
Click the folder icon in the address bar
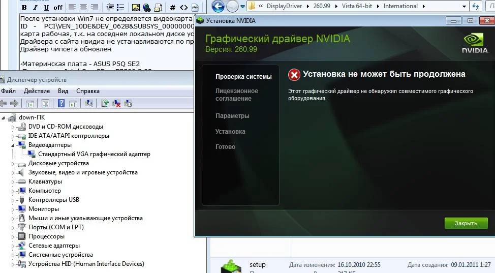pos(252,6)
